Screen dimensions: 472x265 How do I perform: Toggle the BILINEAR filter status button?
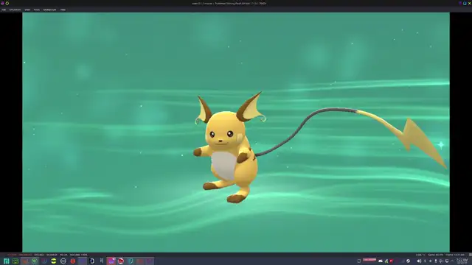pyautogui.click(x=52, y=255)
